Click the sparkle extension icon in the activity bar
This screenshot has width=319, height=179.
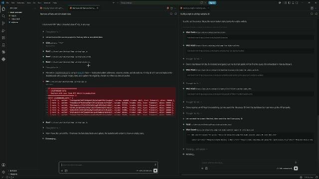[3, 52]
